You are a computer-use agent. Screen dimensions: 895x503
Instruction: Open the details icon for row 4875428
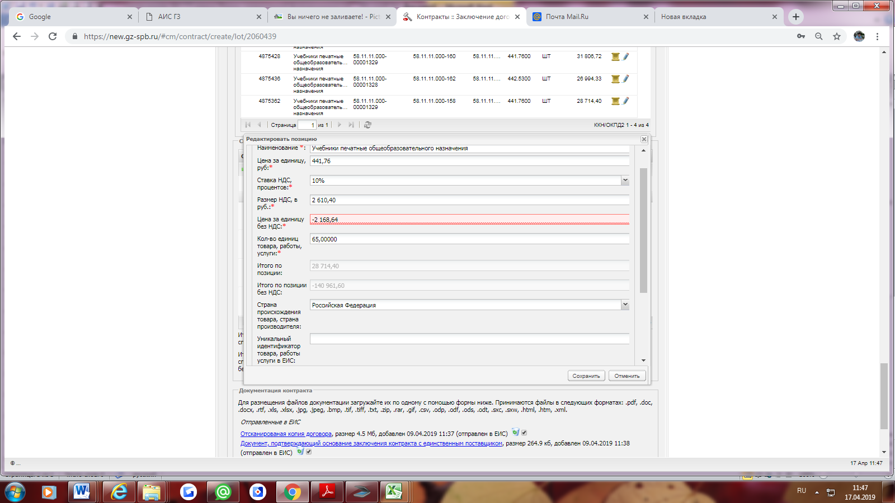pyautogui.click(x=615, y=56)
